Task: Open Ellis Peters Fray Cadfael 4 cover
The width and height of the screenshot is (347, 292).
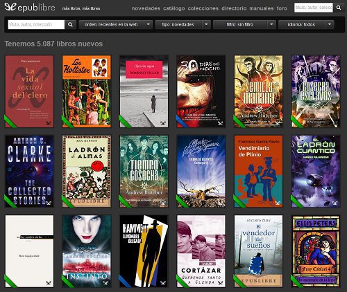Action: tap(316, 251)
